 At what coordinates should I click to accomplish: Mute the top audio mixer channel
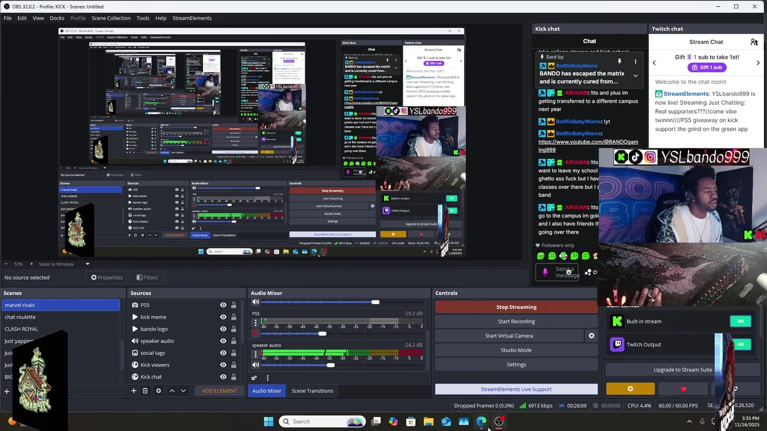pos(256,302)
